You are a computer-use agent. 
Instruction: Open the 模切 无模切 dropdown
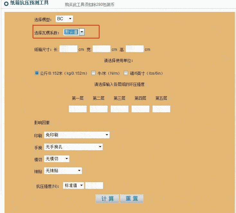click(x=57, y=159)
